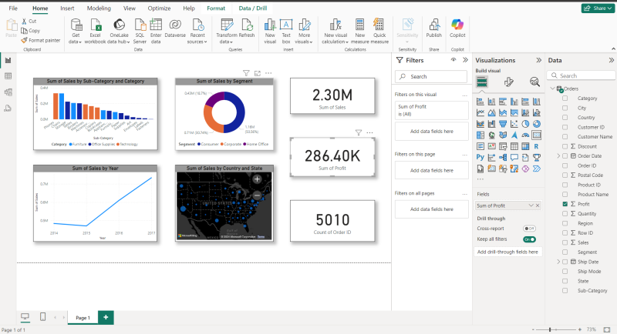Click the Refresh queries icon
Viewport: 617px width, 334px height.
click(247, 26)
